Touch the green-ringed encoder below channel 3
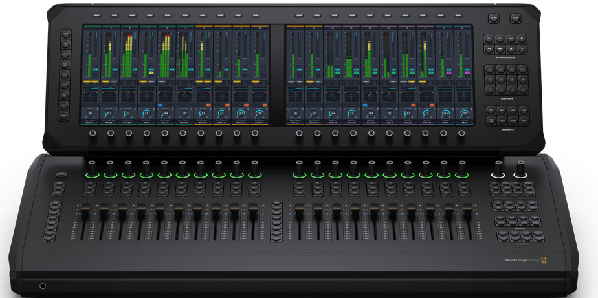 tap(128, 169)
